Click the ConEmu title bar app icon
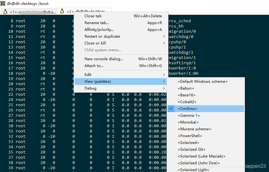 [3, 3]
